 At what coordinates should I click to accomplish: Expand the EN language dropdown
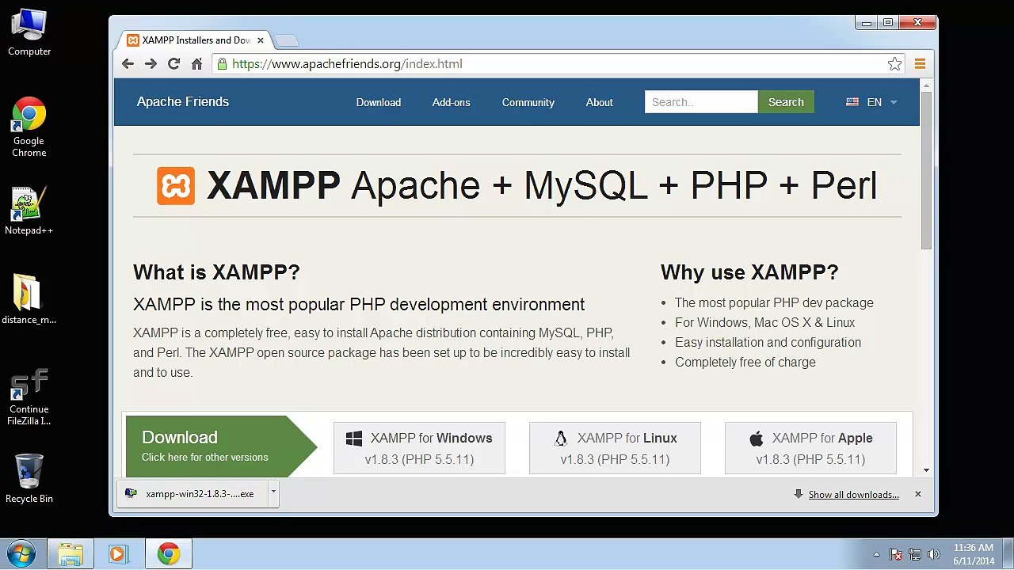click(x=883, y=102)
